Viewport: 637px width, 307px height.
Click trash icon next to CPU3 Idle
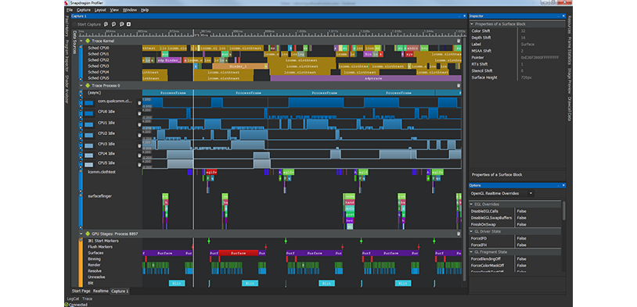[x=139, y=145]
